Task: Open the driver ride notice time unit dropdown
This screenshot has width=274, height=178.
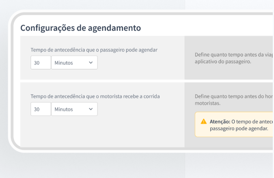Action: pyautogui.click(x=74, y=109)
